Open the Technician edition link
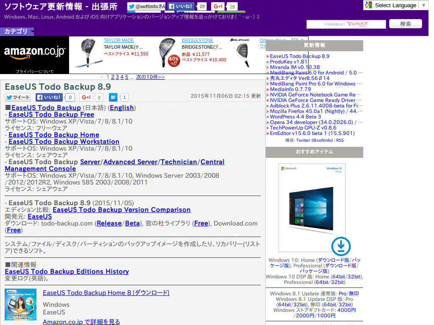 click(179, 162)
